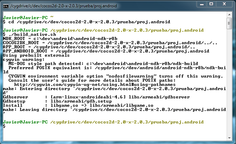Click the last green Javier@Javier-PC prompt
Image resolution: width=236 pixels, height=144 pixels.
tap(25, 122)
